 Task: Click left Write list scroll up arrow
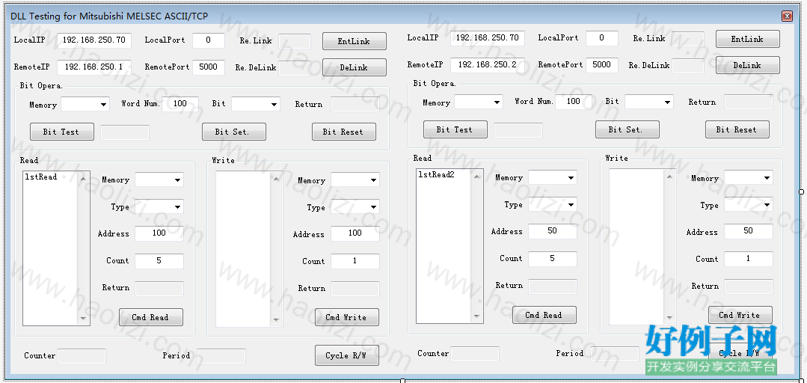click(277, 179)
